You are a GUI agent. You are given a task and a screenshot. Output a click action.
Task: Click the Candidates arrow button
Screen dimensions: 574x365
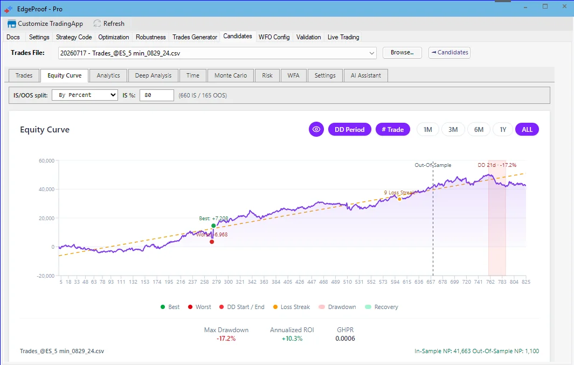click(x=449, y=53)
